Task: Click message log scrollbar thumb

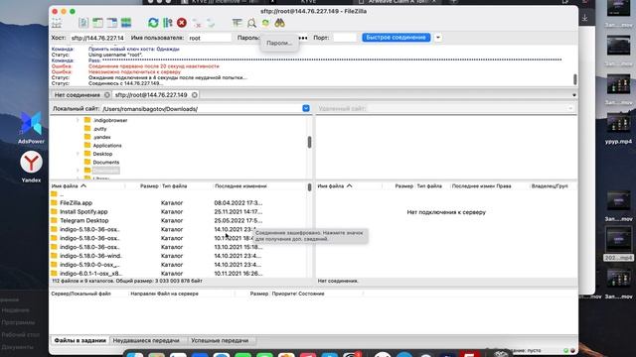Action: pyautogui.click(x=574, y=79)
